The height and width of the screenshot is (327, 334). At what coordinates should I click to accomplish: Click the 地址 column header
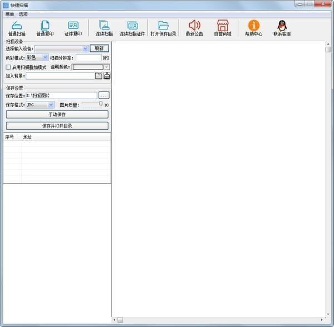click(66, 137)
